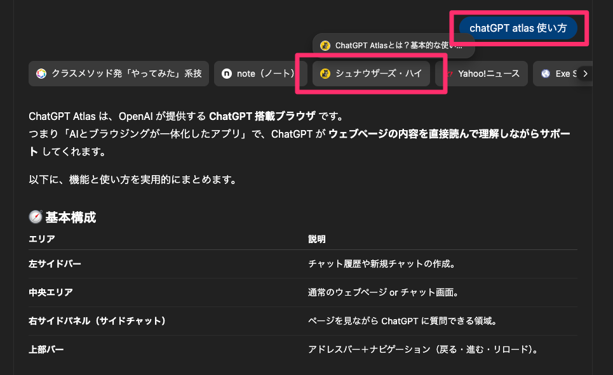The height and width of the screenshot is (375, 613).
Task: Show more sources with right chevron arrow
Action: [x=585, y=74]
